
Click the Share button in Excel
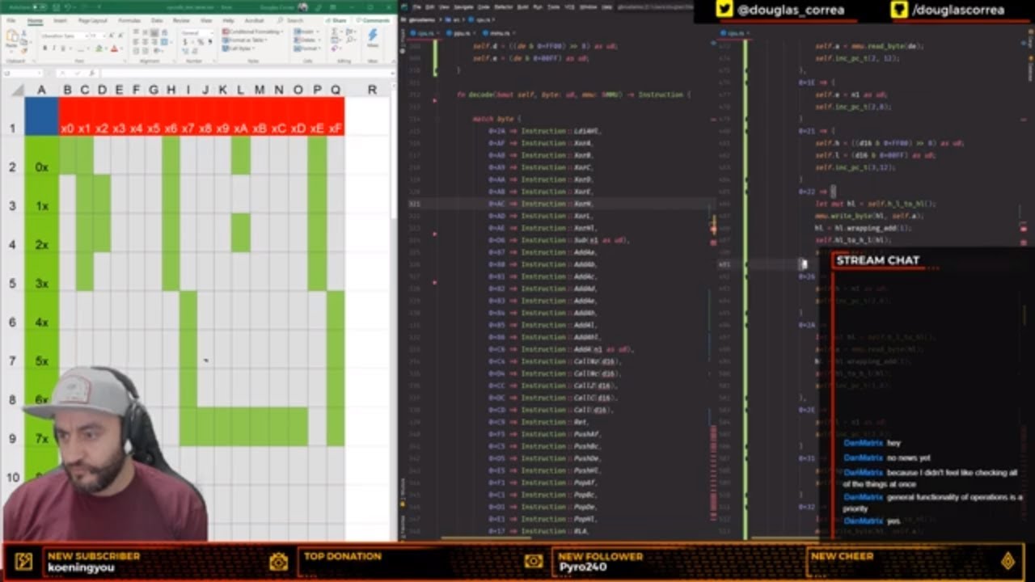click(337, 20)
